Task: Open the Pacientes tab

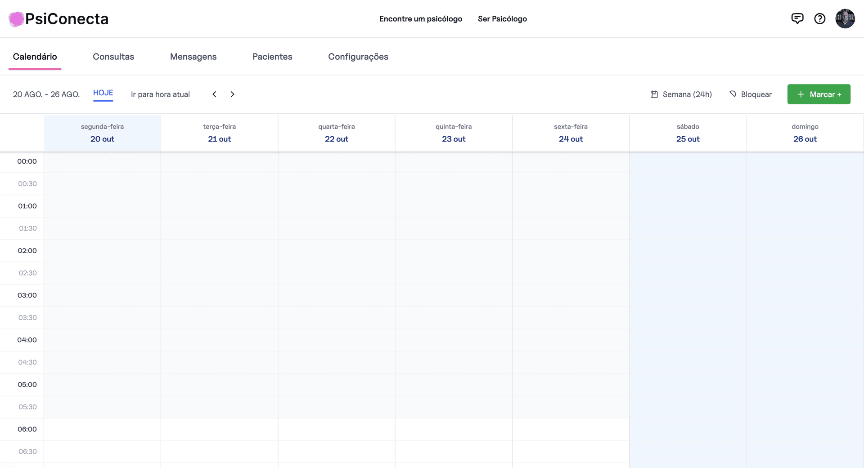Action: pos(272,57)
